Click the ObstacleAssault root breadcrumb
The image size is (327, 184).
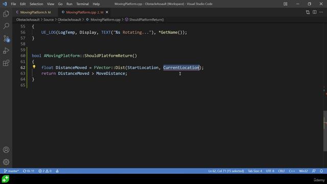click(28, 19)
